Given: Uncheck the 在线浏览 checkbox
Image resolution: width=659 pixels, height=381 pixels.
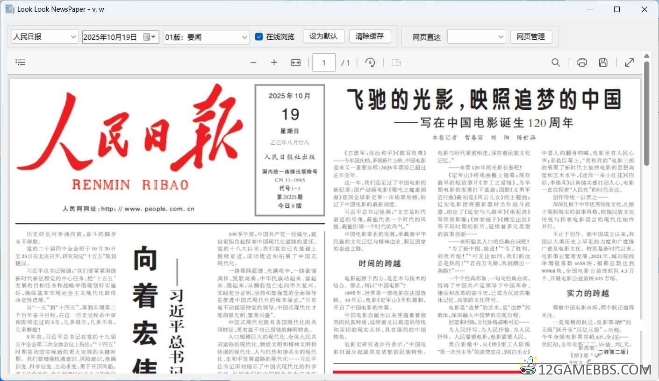Looking at the screenshot, I should 259,36.
